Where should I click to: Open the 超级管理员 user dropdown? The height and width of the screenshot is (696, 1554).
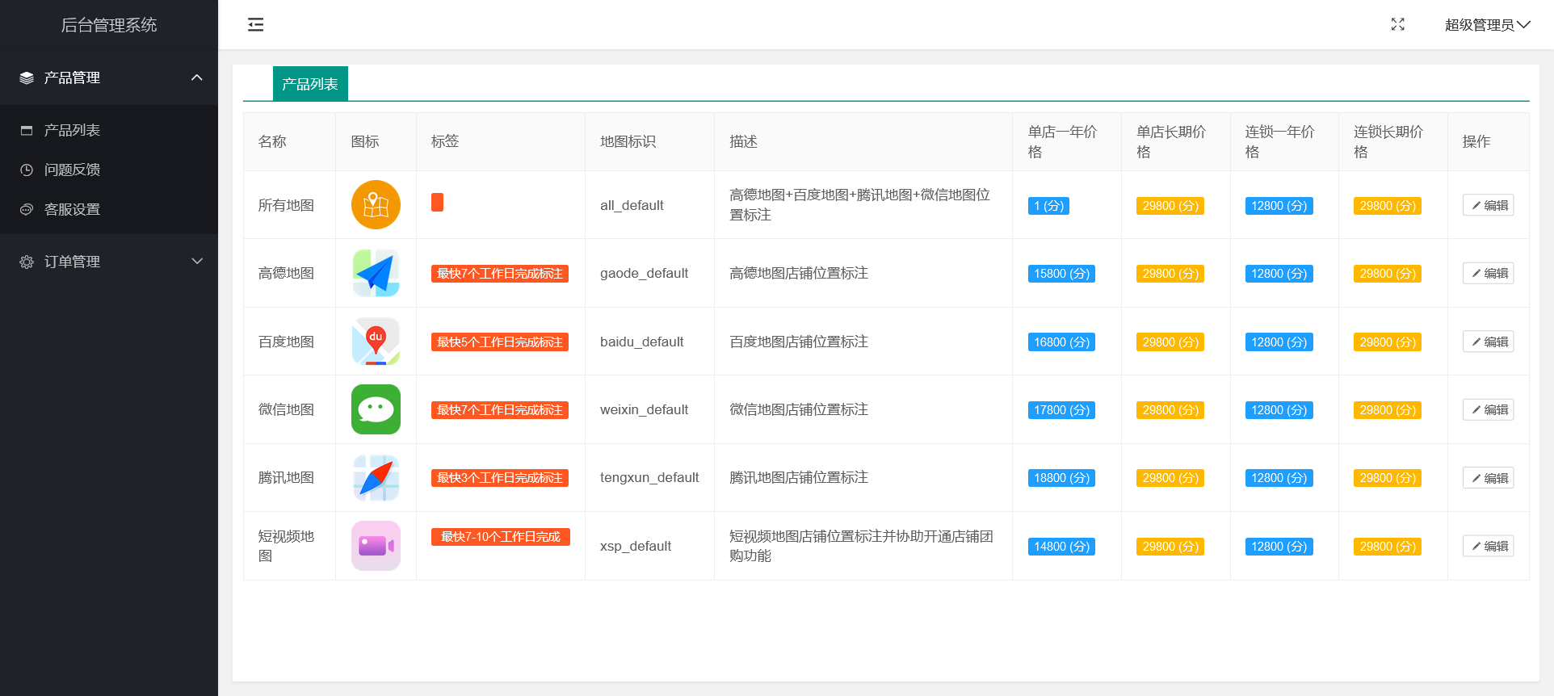[x=1486, y=25]
